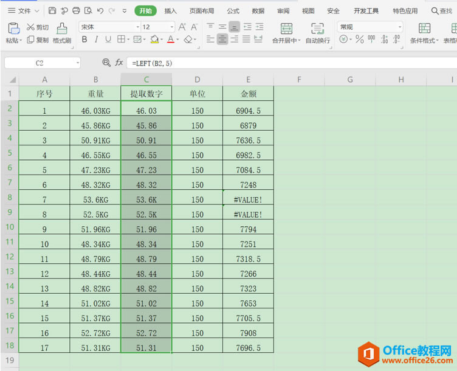Click the cell borders icon
This screenshot has width=457, height=371.
click(121, 39)
